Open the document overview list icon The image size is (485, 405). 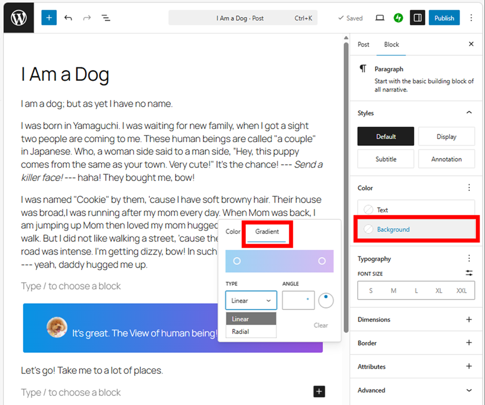[x=106, y=18]
